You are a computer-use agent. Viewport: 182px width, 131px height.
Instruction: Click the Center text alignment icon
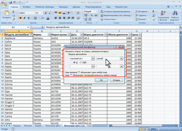coord(60,18)
